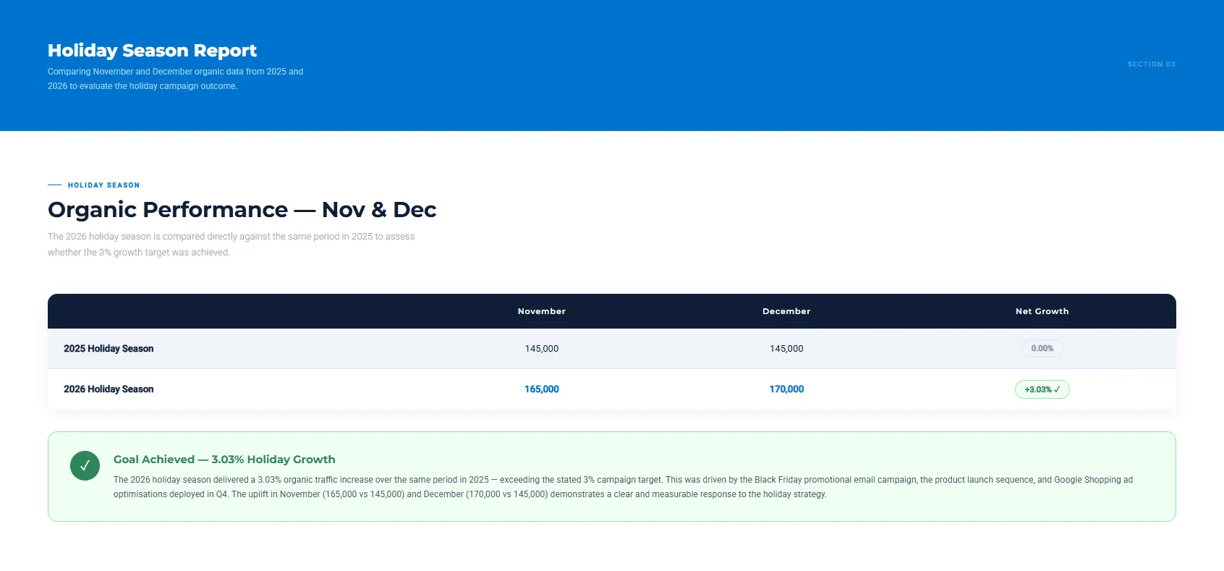Click the 170,000 December 2026 value
Image resolution: width=1224 pixels, height=571 pixels.
point(786,389)
